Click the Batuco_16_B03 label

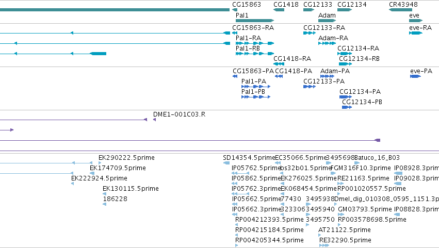(x=377, y=158)
